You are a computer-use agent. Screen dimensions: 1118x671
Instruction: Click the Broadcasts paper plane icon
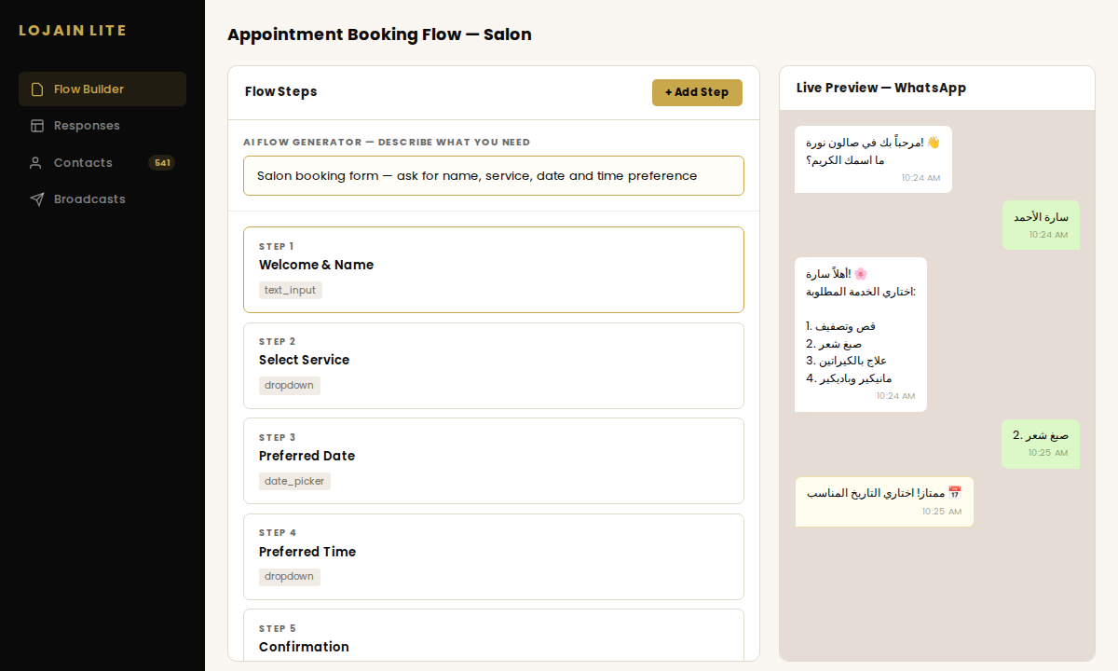37,199
